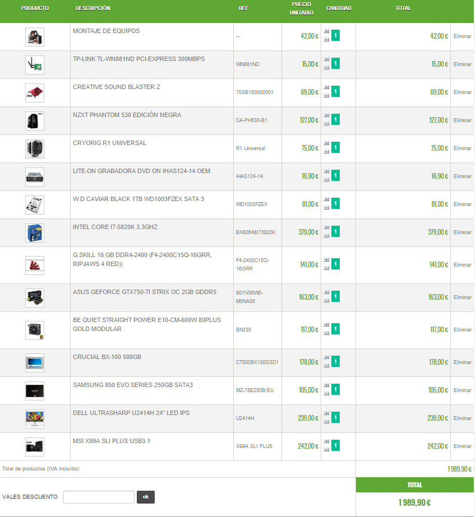Decrease quantity of MSI X99A SLI Plus

point(326,450)
